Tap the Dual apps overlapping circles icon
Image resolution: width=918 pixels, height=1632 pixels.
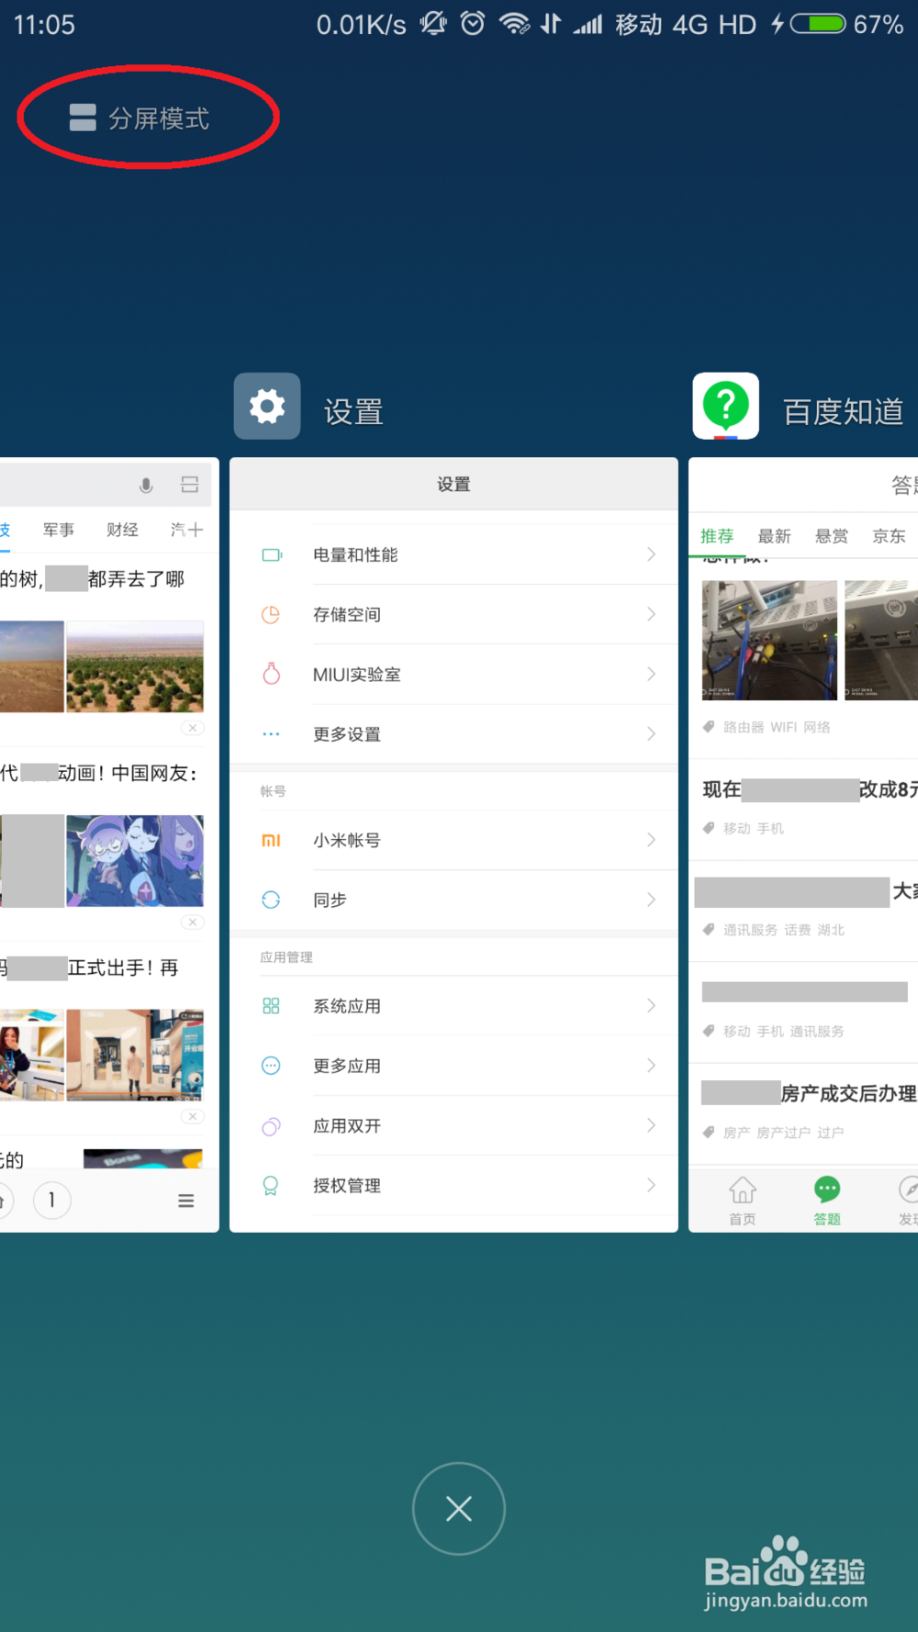pyautogui.click(x=271, y=1125)
